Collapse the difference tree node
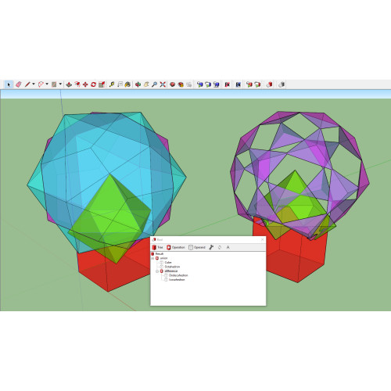This screenshot has width=391, height=391. tap(157, 271)
